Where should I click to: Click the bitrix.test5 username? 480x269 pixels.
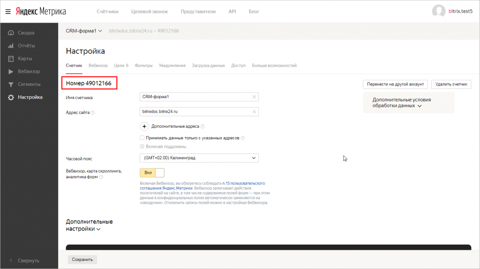[460, 11]
